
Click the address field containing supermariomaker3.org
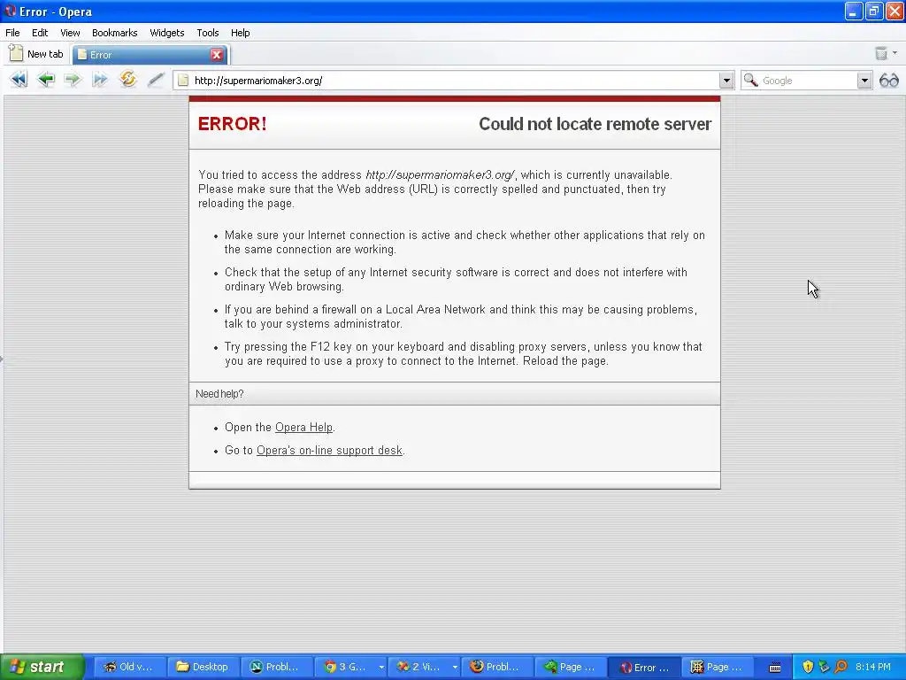pyautogui.click(x=454, y=81)
